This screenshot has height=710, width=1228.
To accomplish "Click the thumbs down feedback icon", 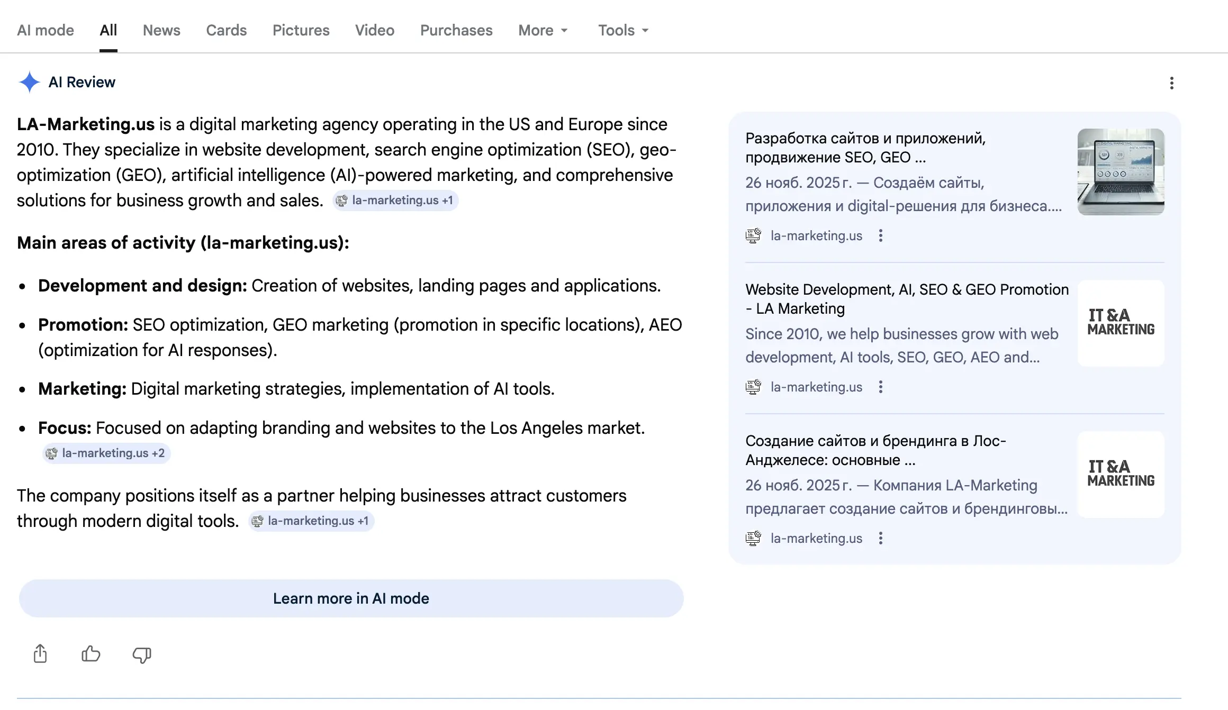I will point(141,655).
